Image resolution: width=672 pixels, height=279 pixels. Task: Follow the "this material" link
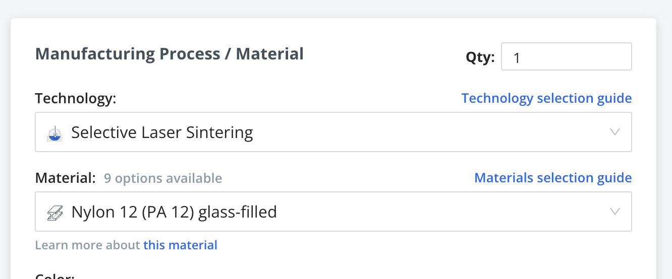(x=180, y=245)
